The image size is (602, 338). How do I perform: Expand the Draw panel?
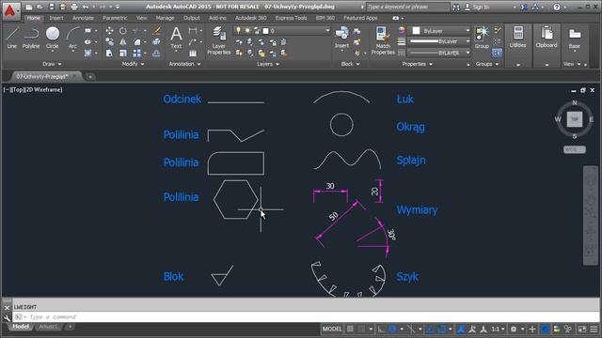pos(52,64)
